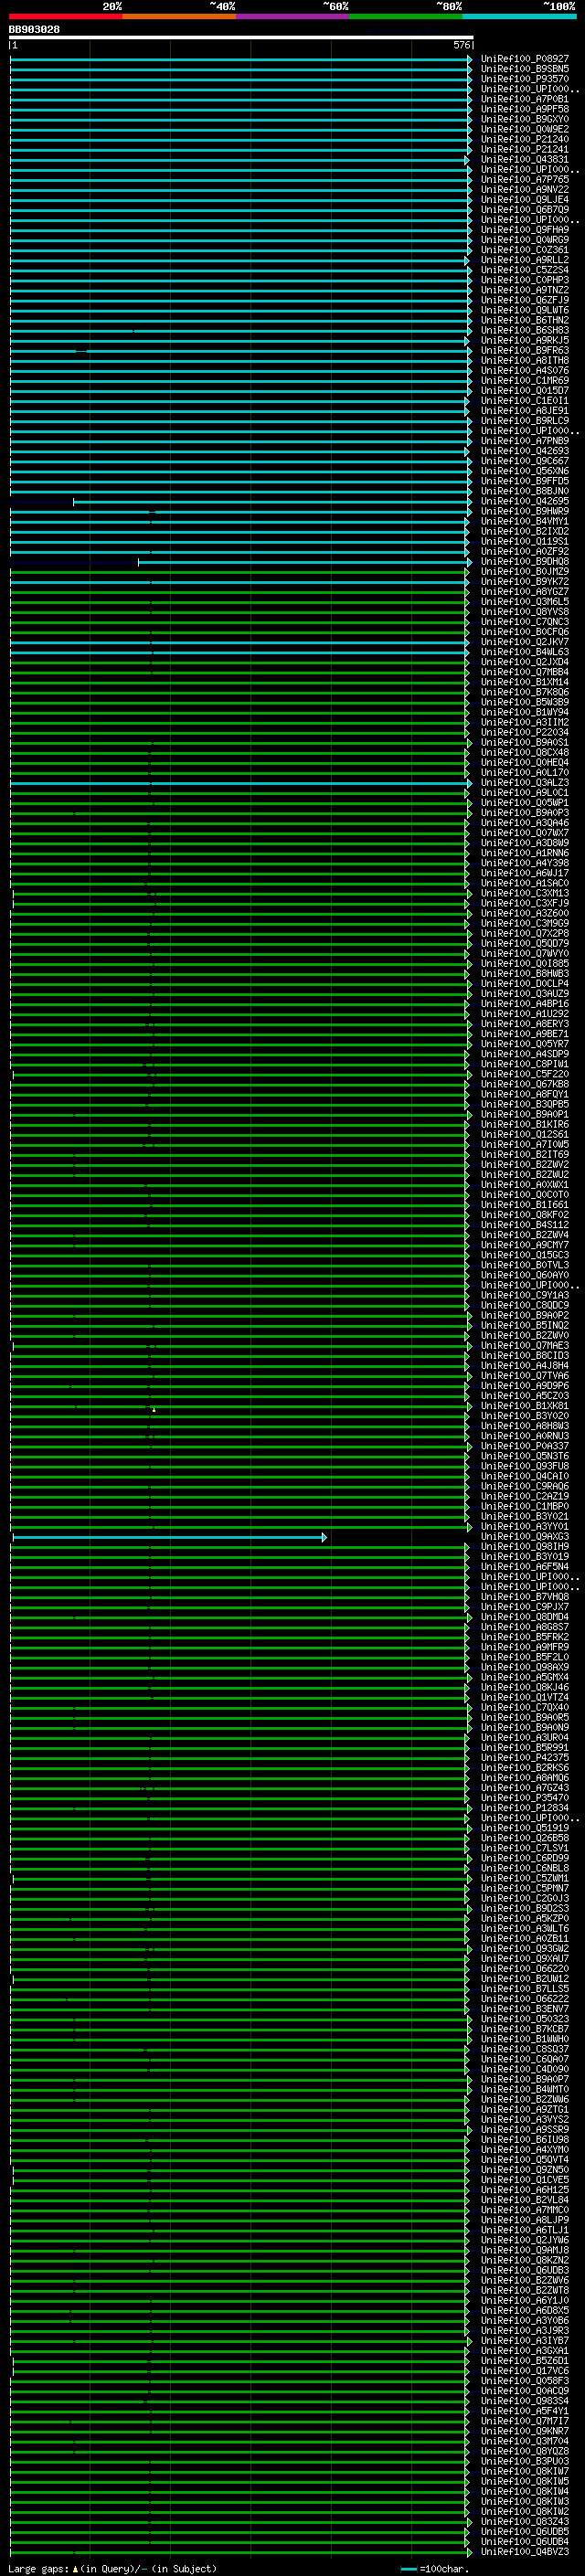Image resolution: width=585 pixels, height=2576 pixels.
Task: Select hit label UniRef100_Q9AXG3
Action: 524,1537
